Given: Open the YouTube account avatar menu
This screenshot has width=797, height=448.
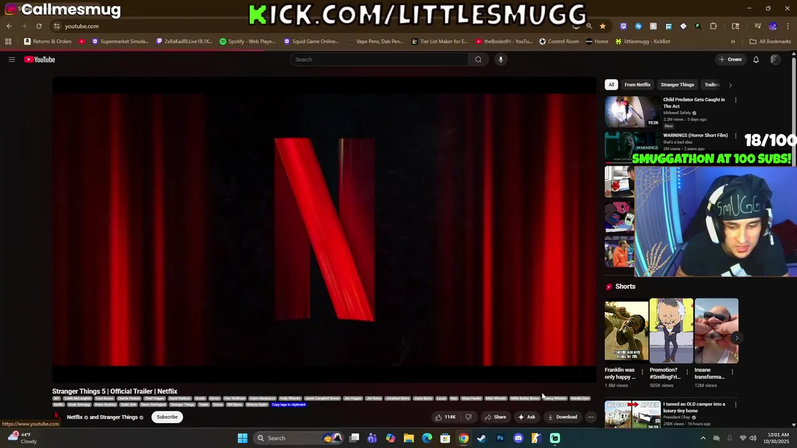Looking at the screenshot, I should (775, 60).
